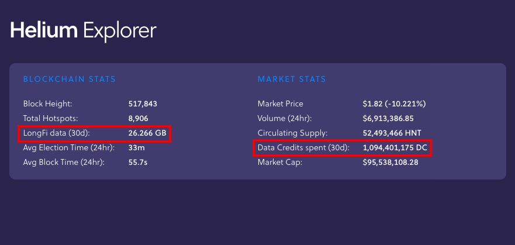Click the Block Height value 517,843
The image size is (515, 245).
[143, 104]
